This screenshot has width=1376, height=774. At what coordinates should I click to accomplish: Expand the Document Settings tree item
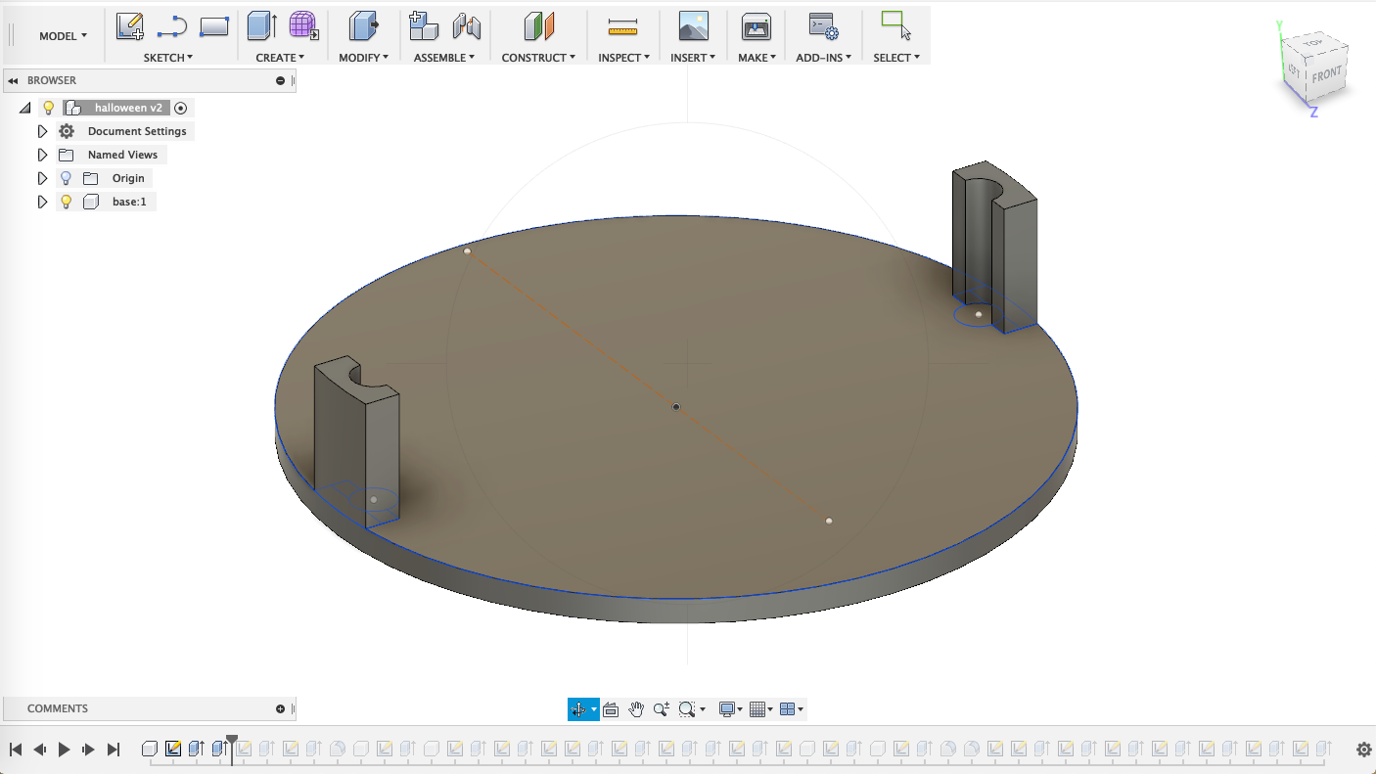click(42, 130)
